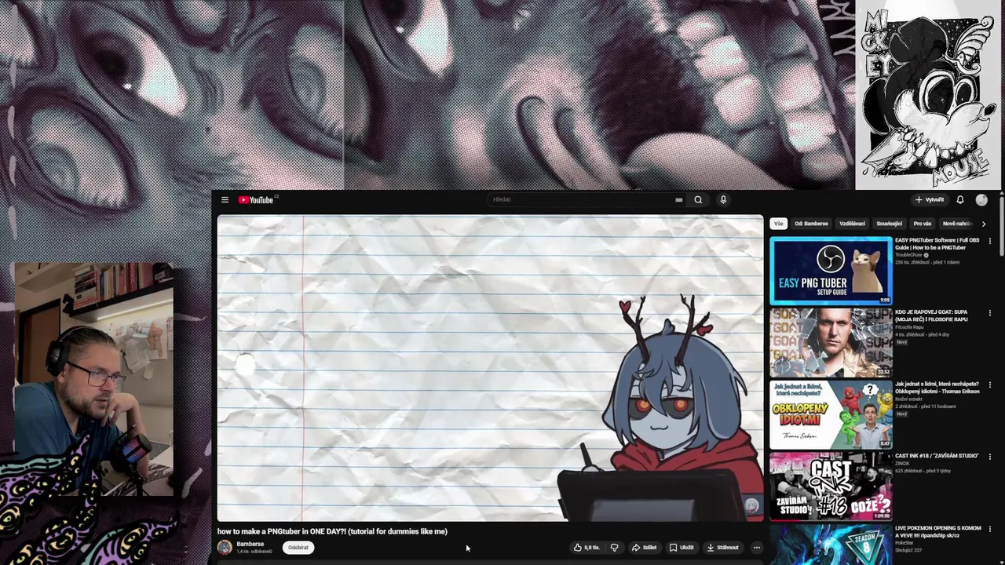
Task: Open the Season 8 Pokemon opening thumbnail
Action: [831, 545]
